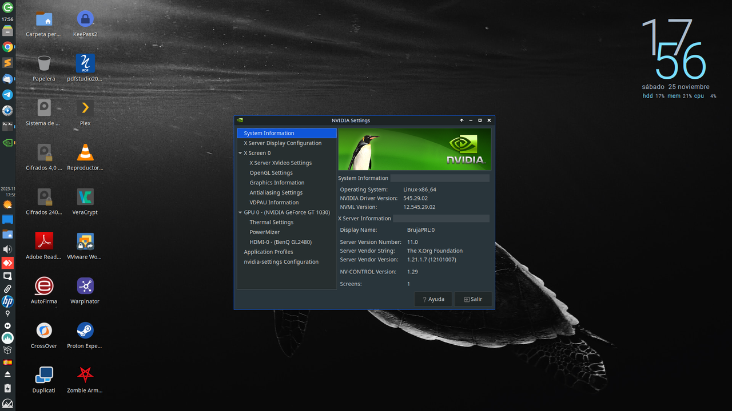Open CrossOver desktop icon
The image size is (732, 411).
tap(44, 331)
